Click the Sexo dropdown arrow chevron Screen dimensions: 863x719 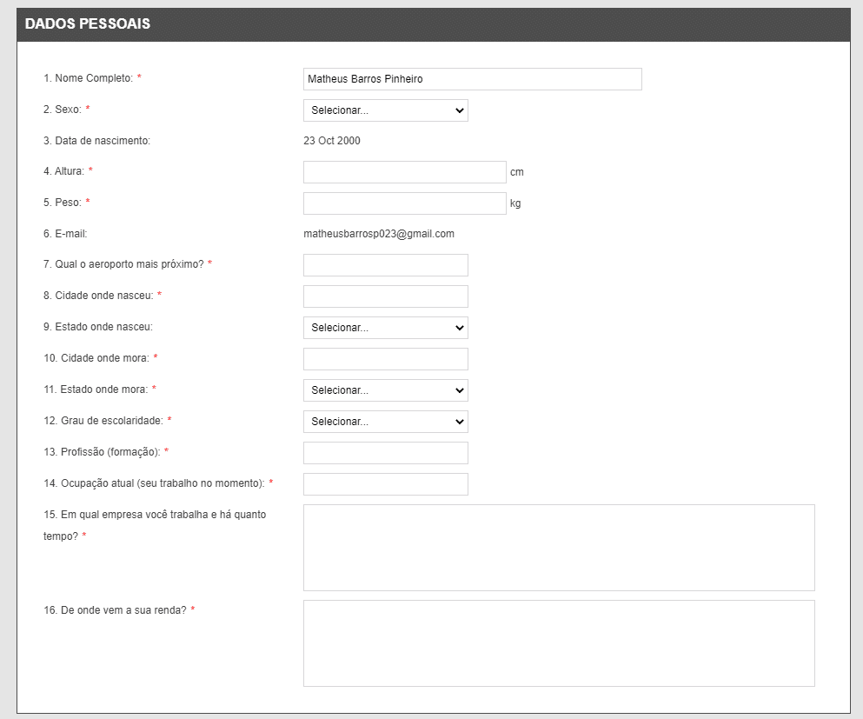point(460,110)
